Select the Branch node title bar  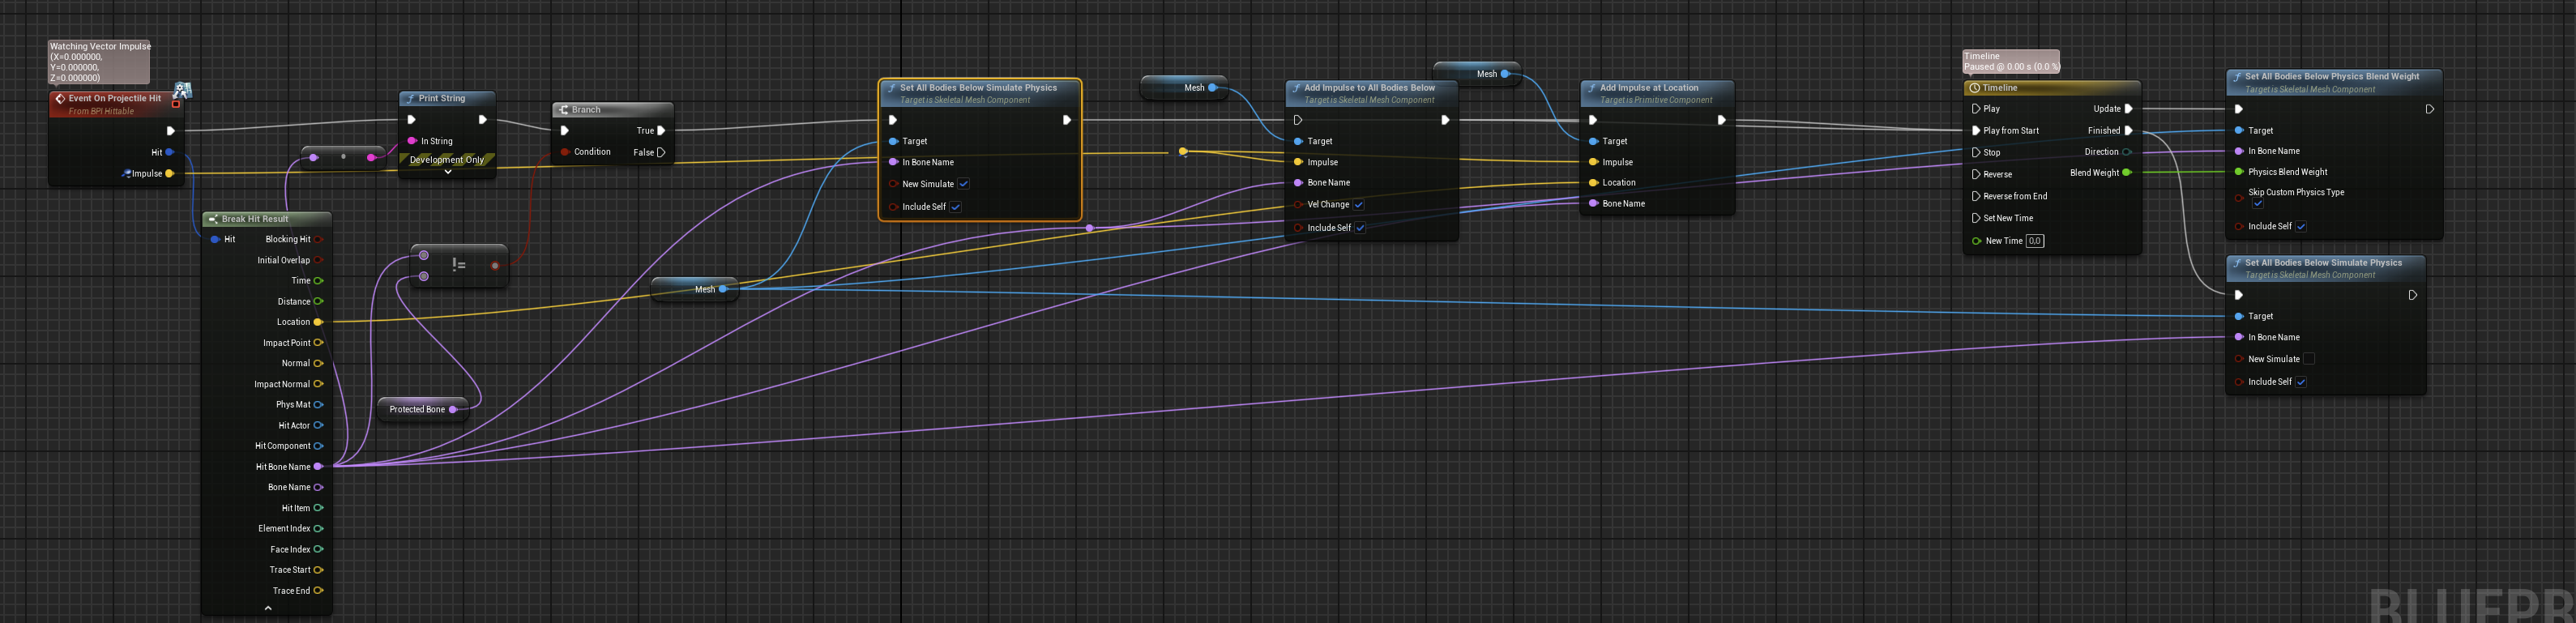pos(613,110)
